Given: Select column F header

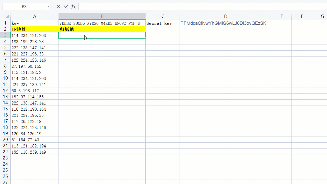Looking at the screenshot, I should coord(302,16).
